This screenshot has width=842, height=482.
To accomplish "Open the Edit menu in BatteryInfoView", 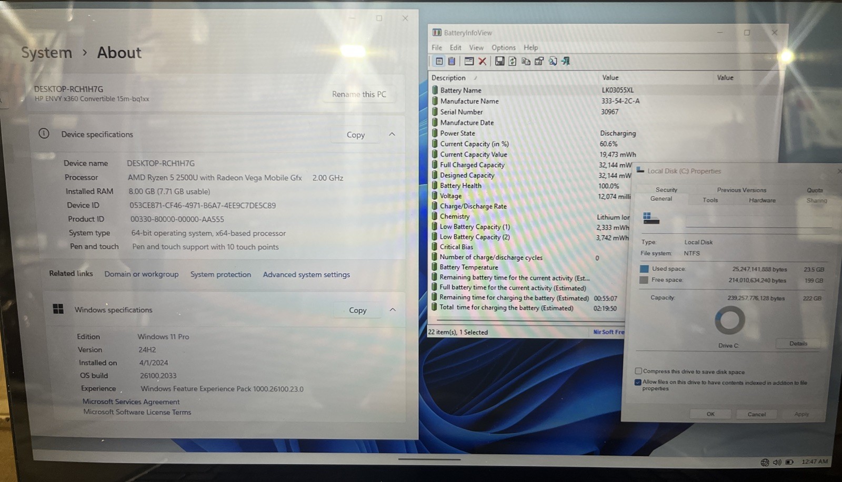I will [x=456, y=47].
